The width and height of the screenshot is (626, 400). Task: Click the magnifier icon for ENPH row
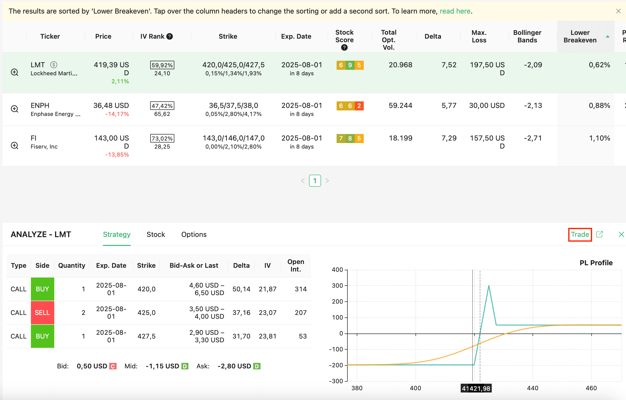click(x=15, y=109)
